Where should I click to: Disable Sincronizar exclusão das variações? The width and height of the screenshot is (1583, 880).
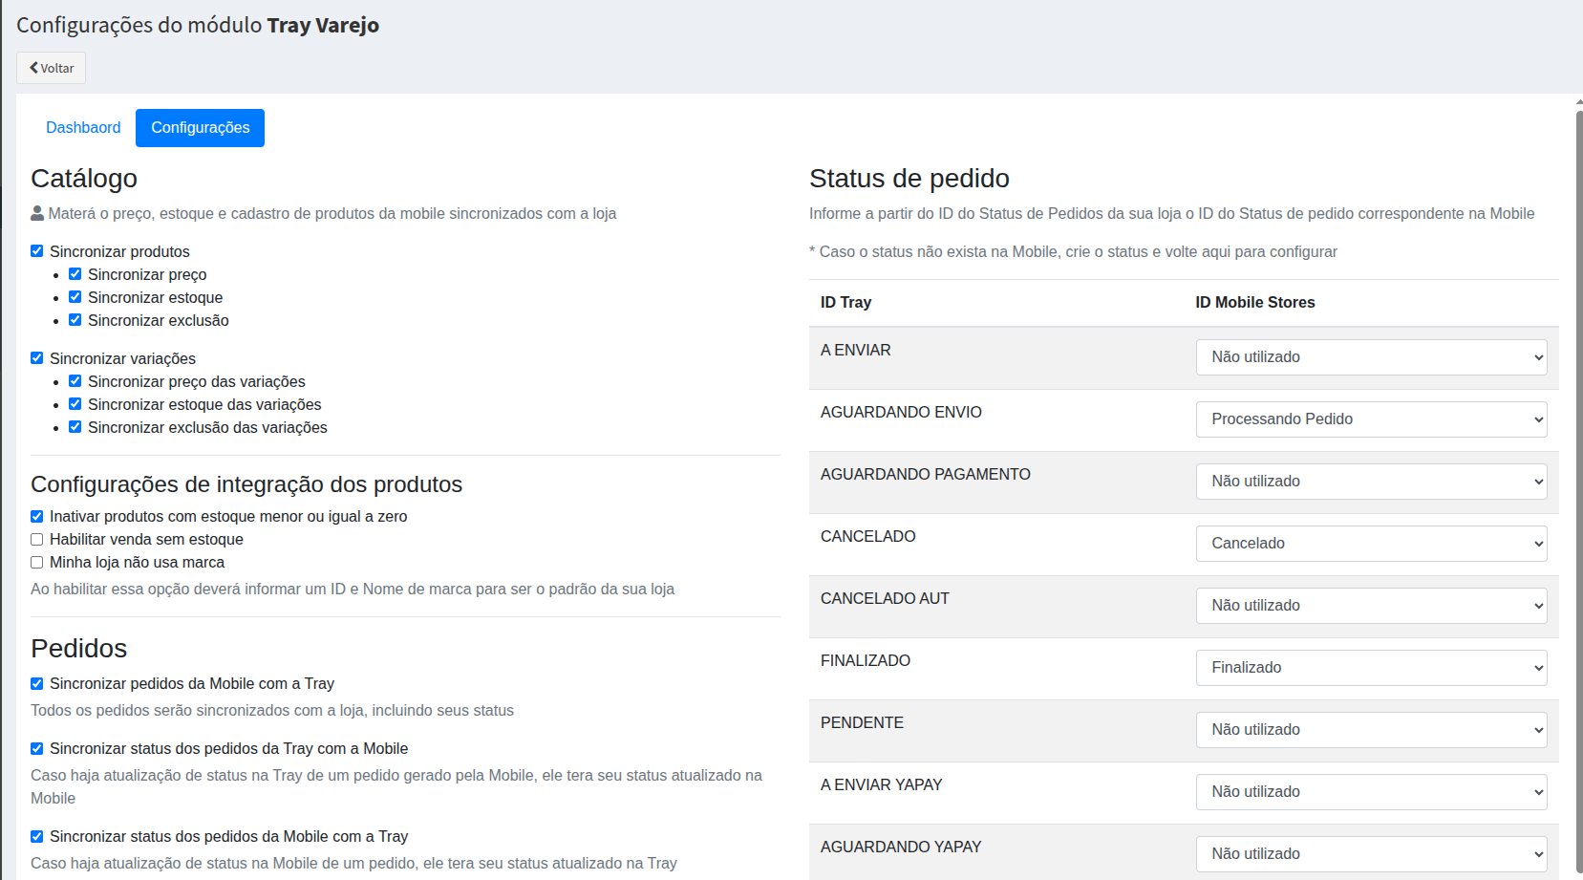75,427
